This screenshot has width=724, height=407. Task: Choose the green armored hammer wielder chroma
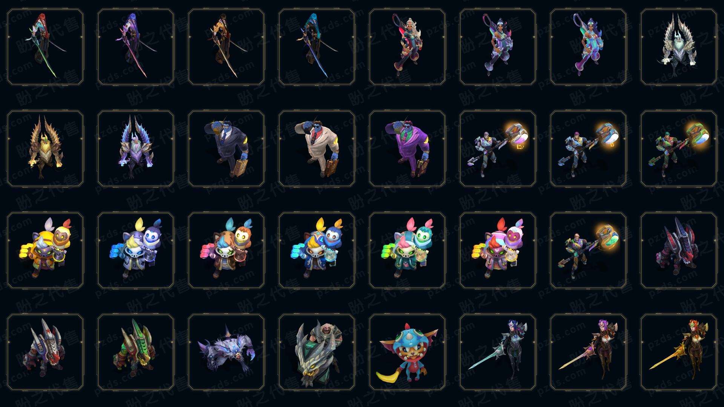pos(679,148)
